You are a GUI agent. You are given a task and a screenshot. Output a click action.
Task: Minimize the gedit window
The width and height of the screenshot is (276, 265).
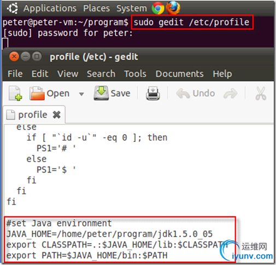[25, 56]
